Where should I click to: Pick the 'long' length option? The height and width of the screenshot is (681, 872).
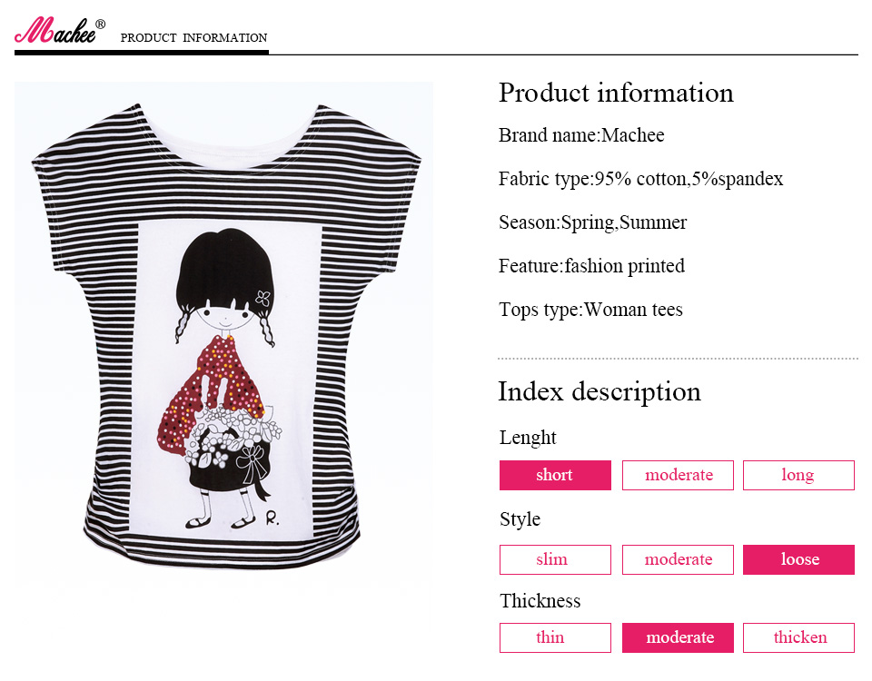(x=798, y=475)
